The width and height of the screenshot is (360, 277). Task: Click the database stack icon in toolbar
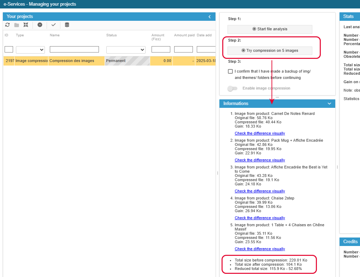tap(67, 25)
